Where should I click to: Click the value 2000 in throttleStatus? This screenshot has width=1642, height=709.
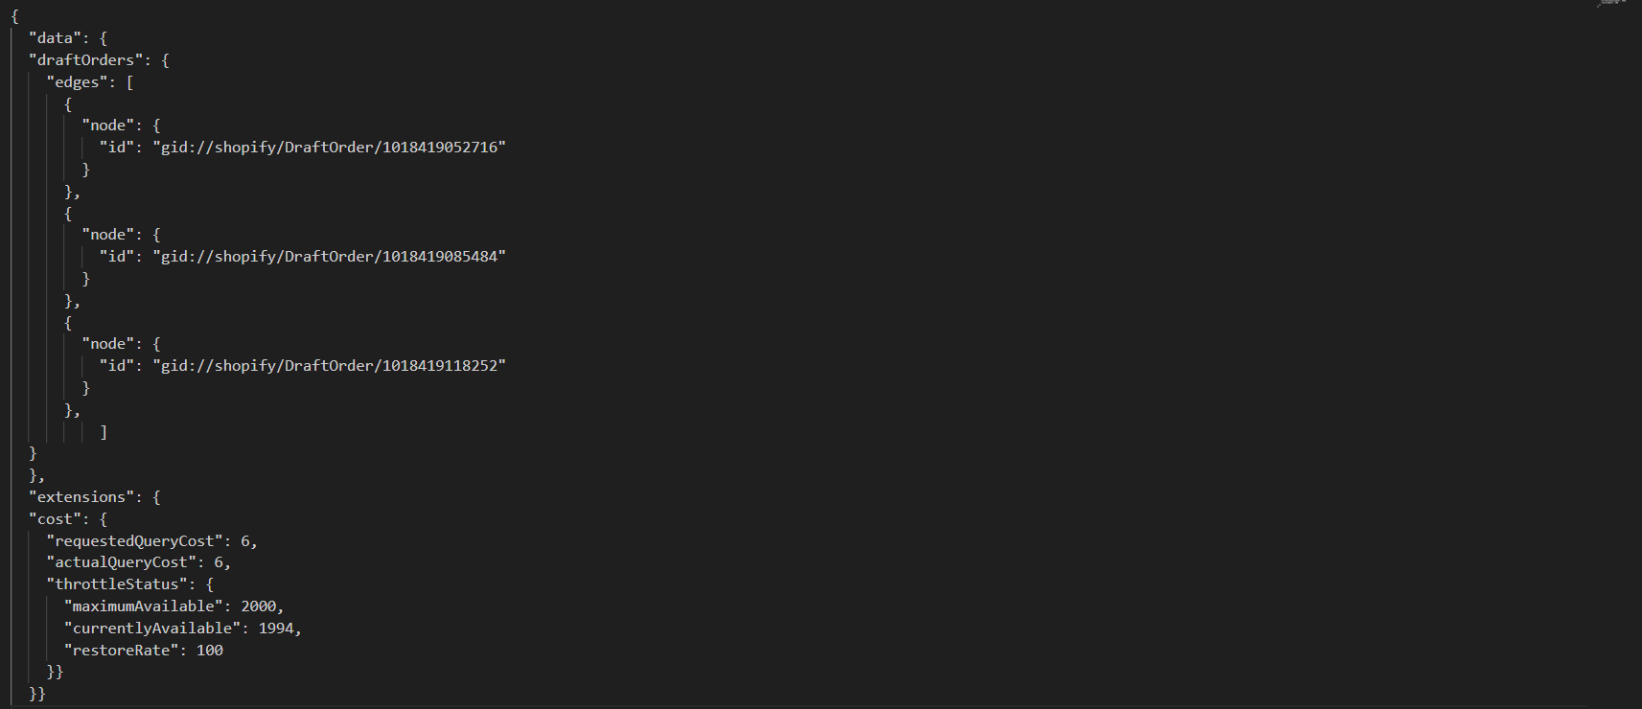click(259, 606)
